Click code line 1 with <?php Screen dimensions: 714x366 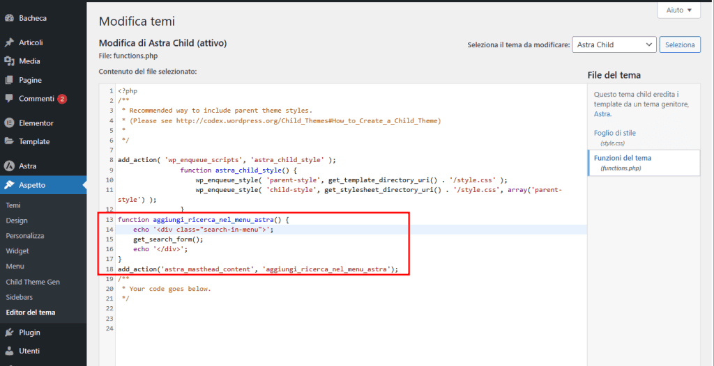tap(128, 91)
